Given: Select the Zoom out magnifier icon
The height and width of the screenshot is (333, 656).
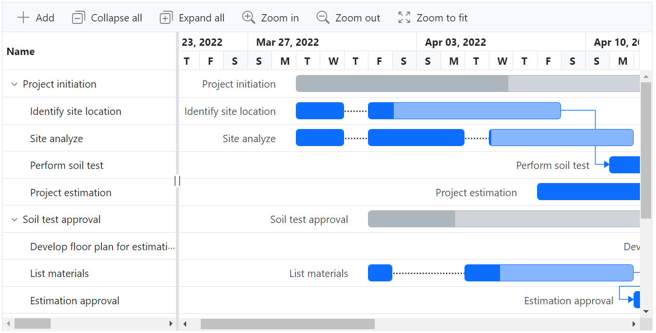Looking at the screenshot, I should [323, 17].
